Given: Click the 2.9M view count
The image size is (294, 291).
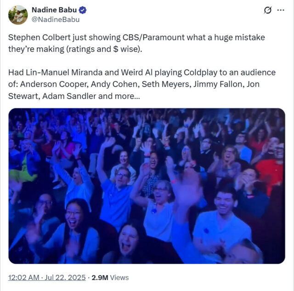Looking at the screenshot, I should click(100, 278).
